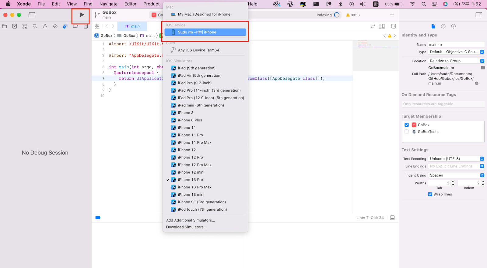Click the Indent width stepper
487x268 pixels.
point(483,183)
